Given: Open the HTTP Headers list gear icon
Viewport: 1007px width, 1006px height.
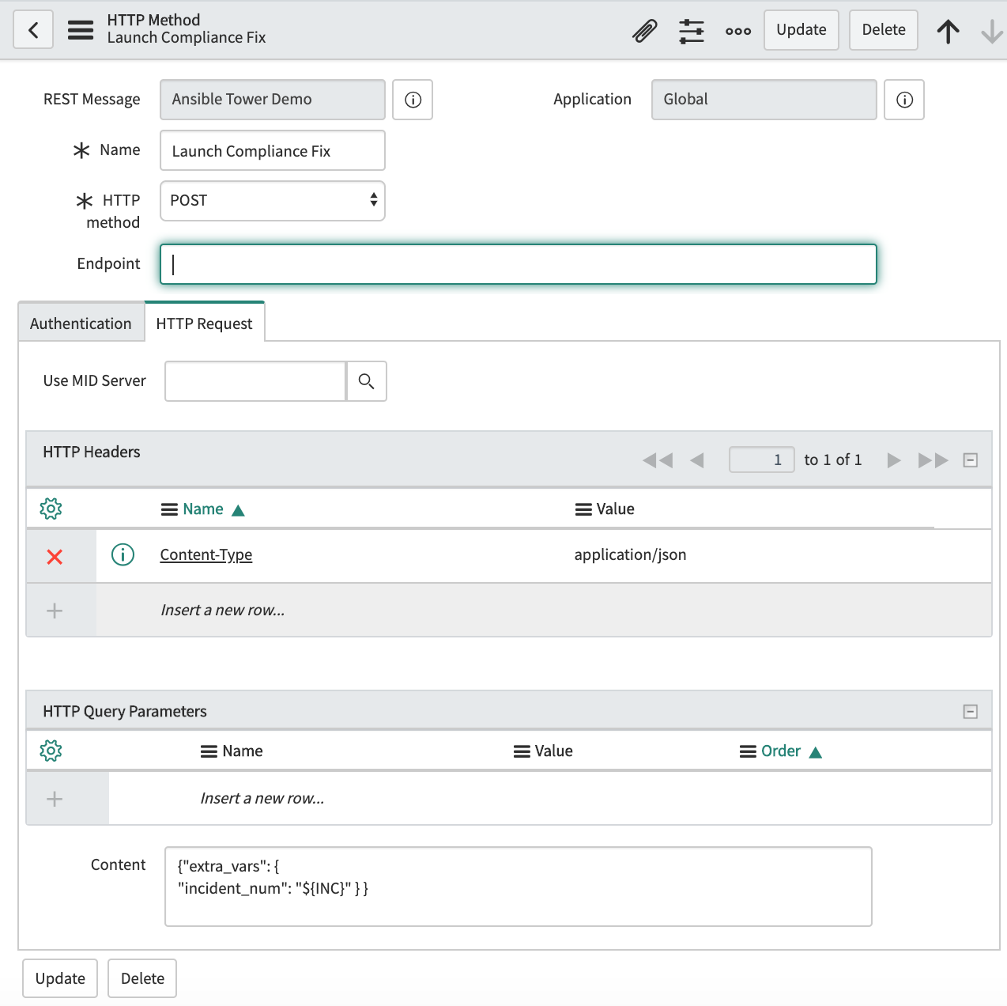Looking at the screenshot, I should (x=51, y=508).
